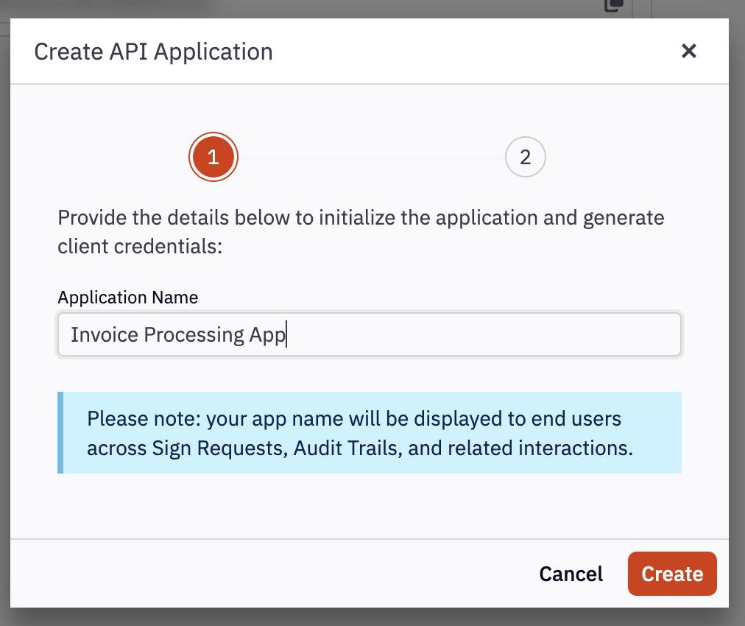
Task: Click the 'Create API Application' dialog title
Action: pyautogui.click(x=153, y=52)
